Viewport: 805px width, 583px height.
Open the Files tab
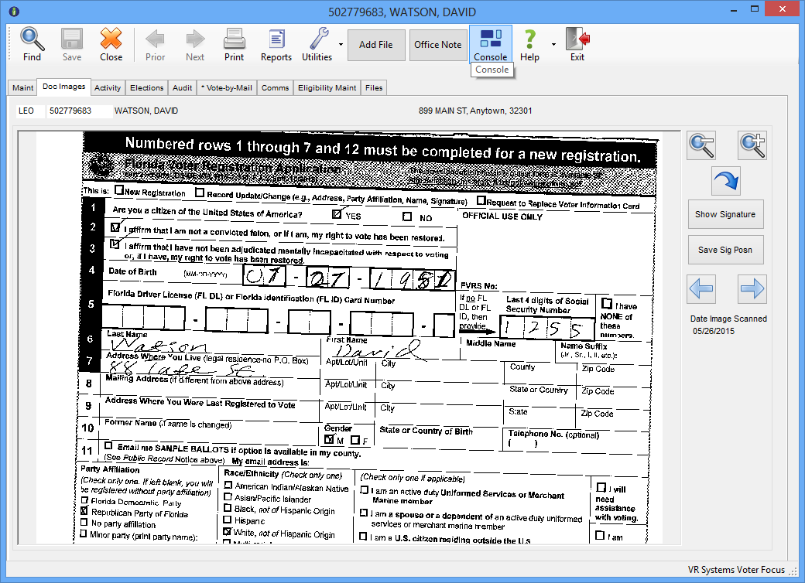[374, 87]
